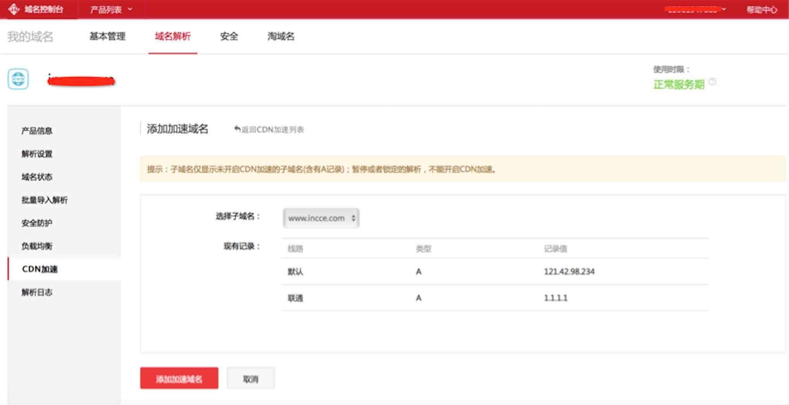The width and height of the screenshot is (789, 405).
Task: Open 帮助中心 link
Action: 762,9
